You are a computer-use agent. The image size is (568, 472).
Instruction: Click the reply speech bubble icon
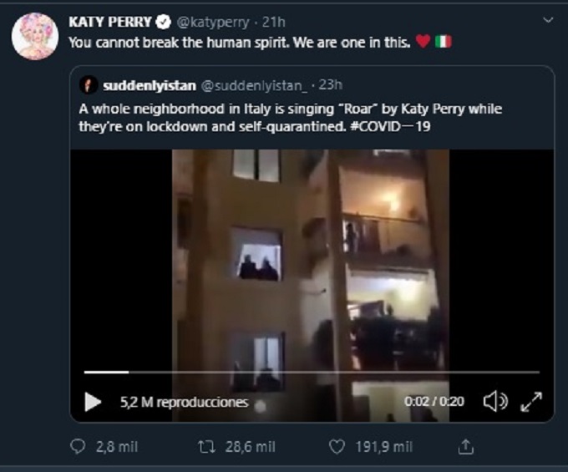[x=78, y=447]
